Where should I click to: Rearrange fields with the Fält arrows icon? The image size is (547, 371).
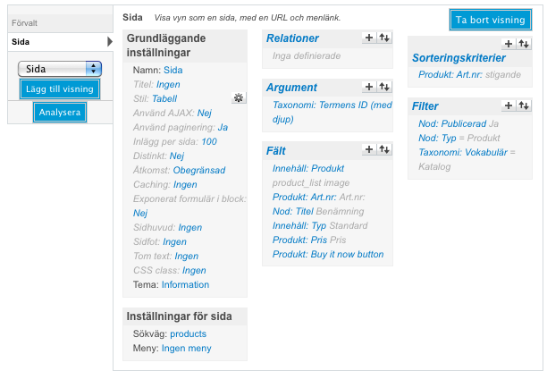(384, 149)
